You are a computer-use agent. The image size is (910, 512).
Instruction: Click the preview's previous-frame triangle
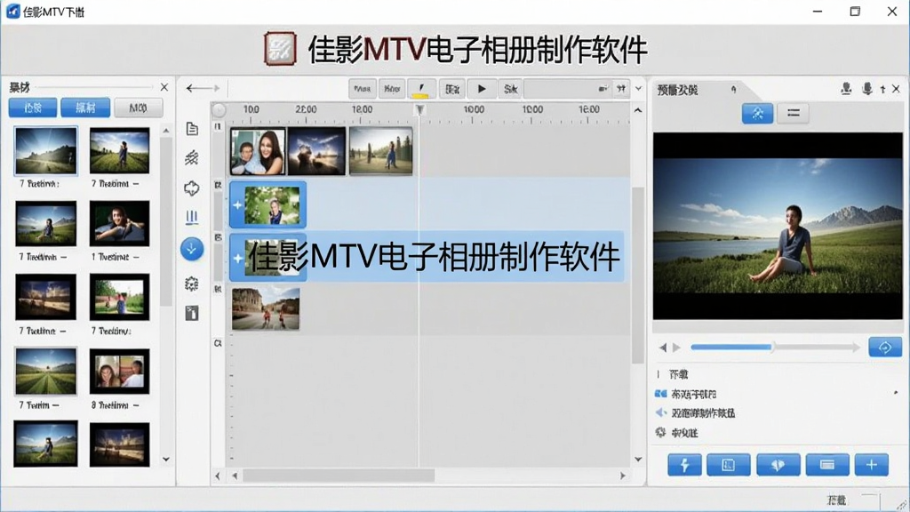click(663, 348)
